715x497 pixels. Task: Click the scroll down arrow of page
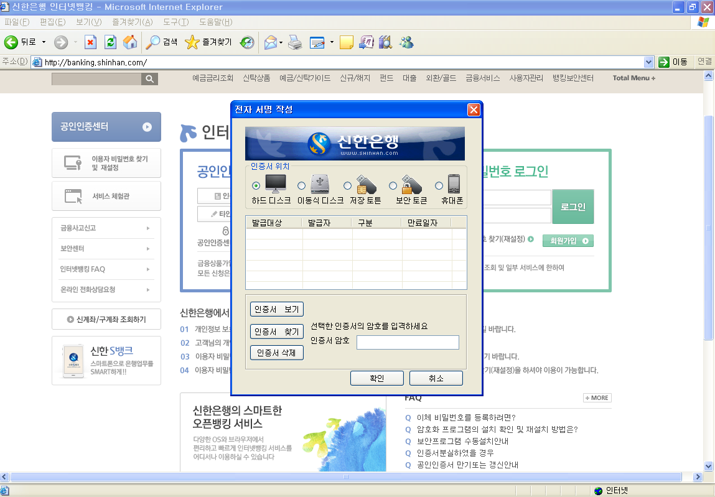pos(708,466)
